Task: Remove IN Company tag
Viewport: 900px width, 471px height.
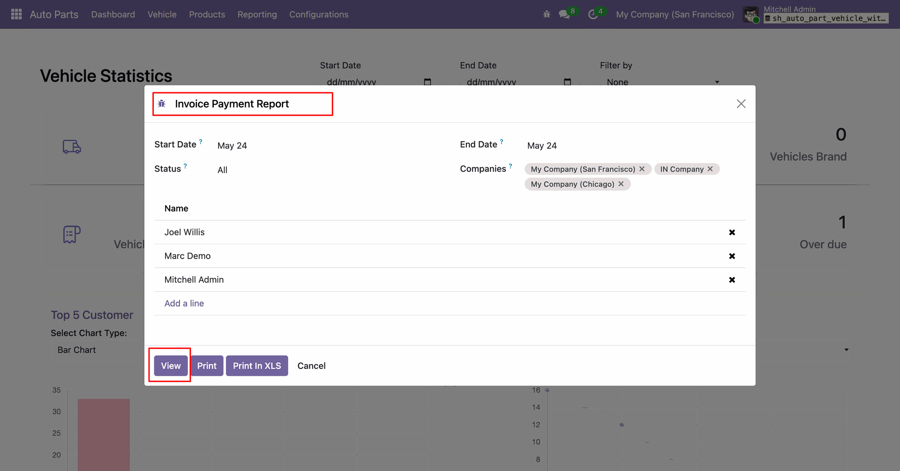Action: [x=710, y=169]
